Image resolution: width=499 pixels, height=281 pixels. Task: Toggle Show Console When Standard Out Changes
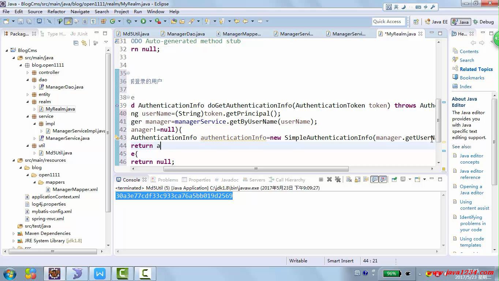coord(374,180)
